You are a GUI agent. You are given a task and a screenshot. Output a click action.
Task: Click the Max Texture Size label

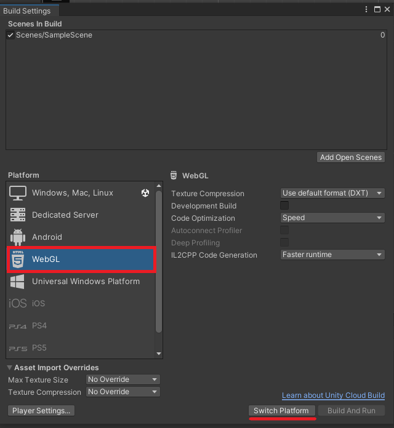tap(38, 380)
